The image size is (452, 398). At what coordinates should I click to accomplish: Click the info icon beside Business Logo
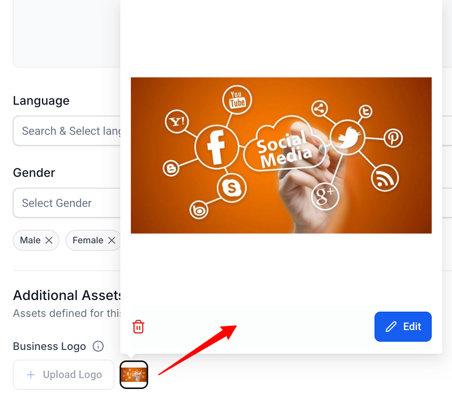click(98, 346)
